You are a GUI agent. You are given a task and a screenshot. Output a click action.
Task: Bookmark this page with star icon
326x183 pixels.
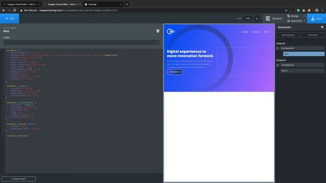pos(286,10)
